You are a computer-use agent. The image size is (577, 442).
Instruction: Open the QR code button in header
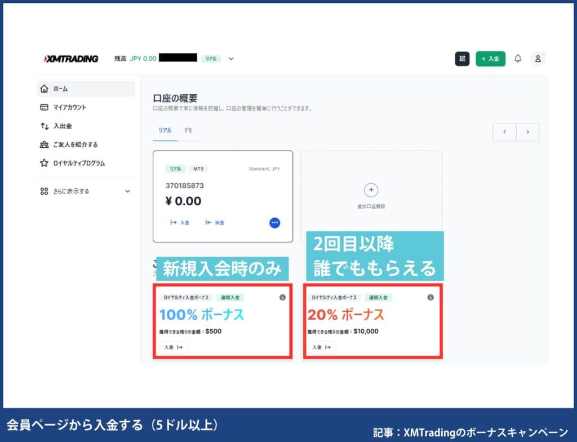462,59
